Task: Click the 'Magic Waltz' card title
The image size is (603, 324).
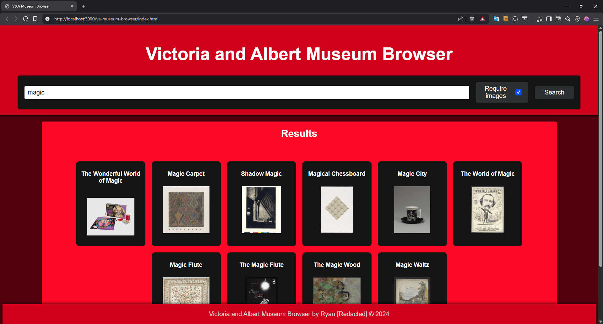Action: click(412, 265)
